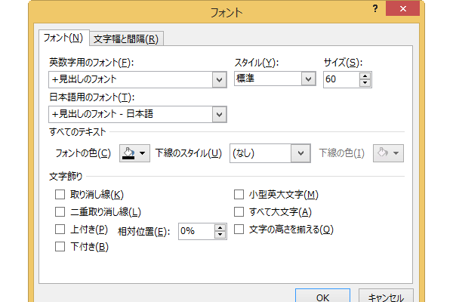
Task: Decrease font size with down spinner arrow
Action: tap(365, 83)
